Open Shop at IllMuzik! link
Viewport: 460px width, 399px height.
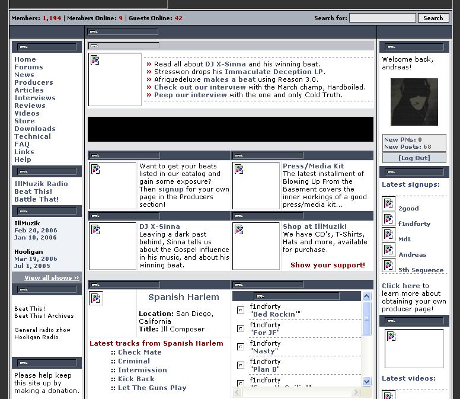(315, 226)
